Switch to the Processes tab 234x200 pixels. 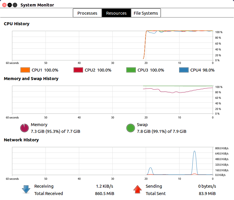(87, 13)
